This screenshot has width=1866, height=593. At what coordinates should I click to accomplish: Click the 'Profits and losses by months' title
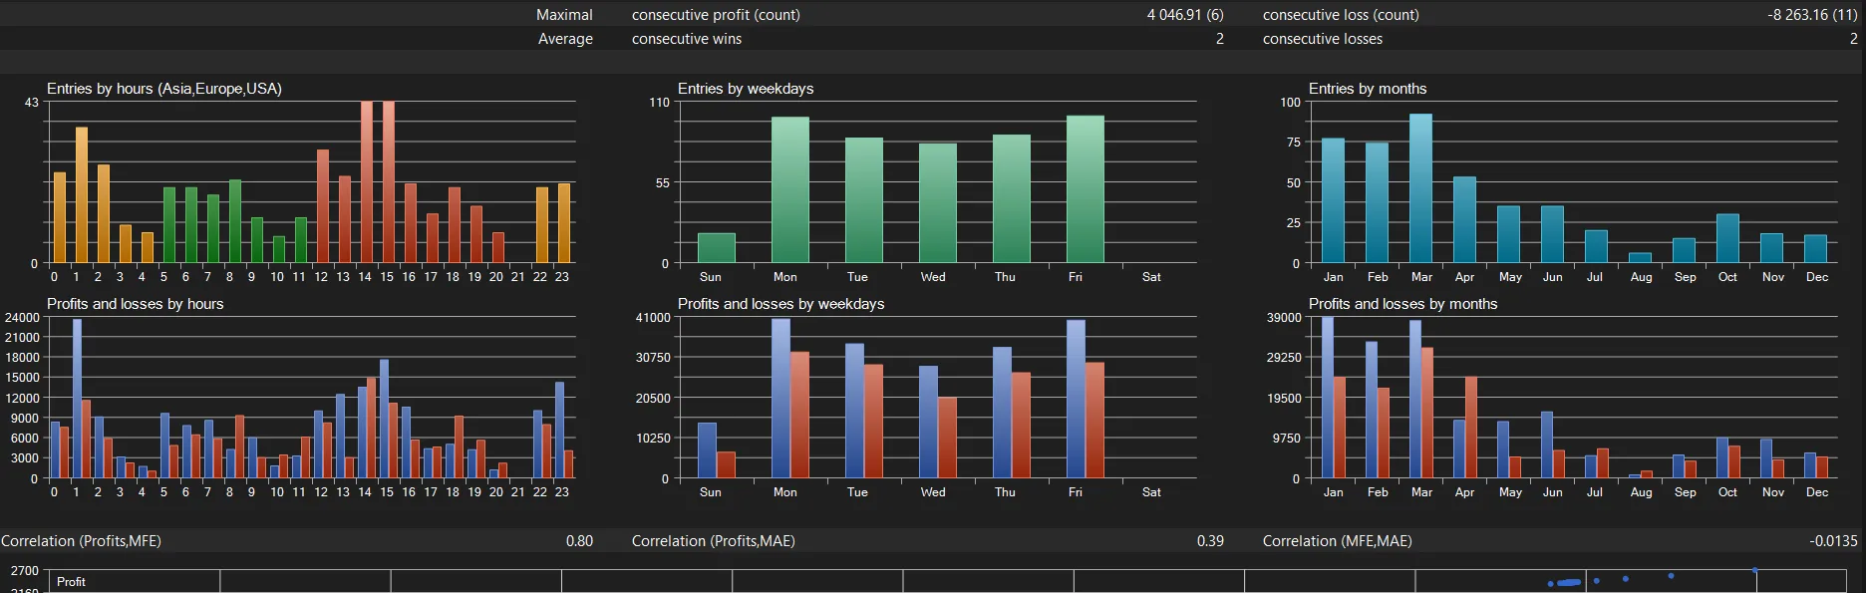point(1402,304)
